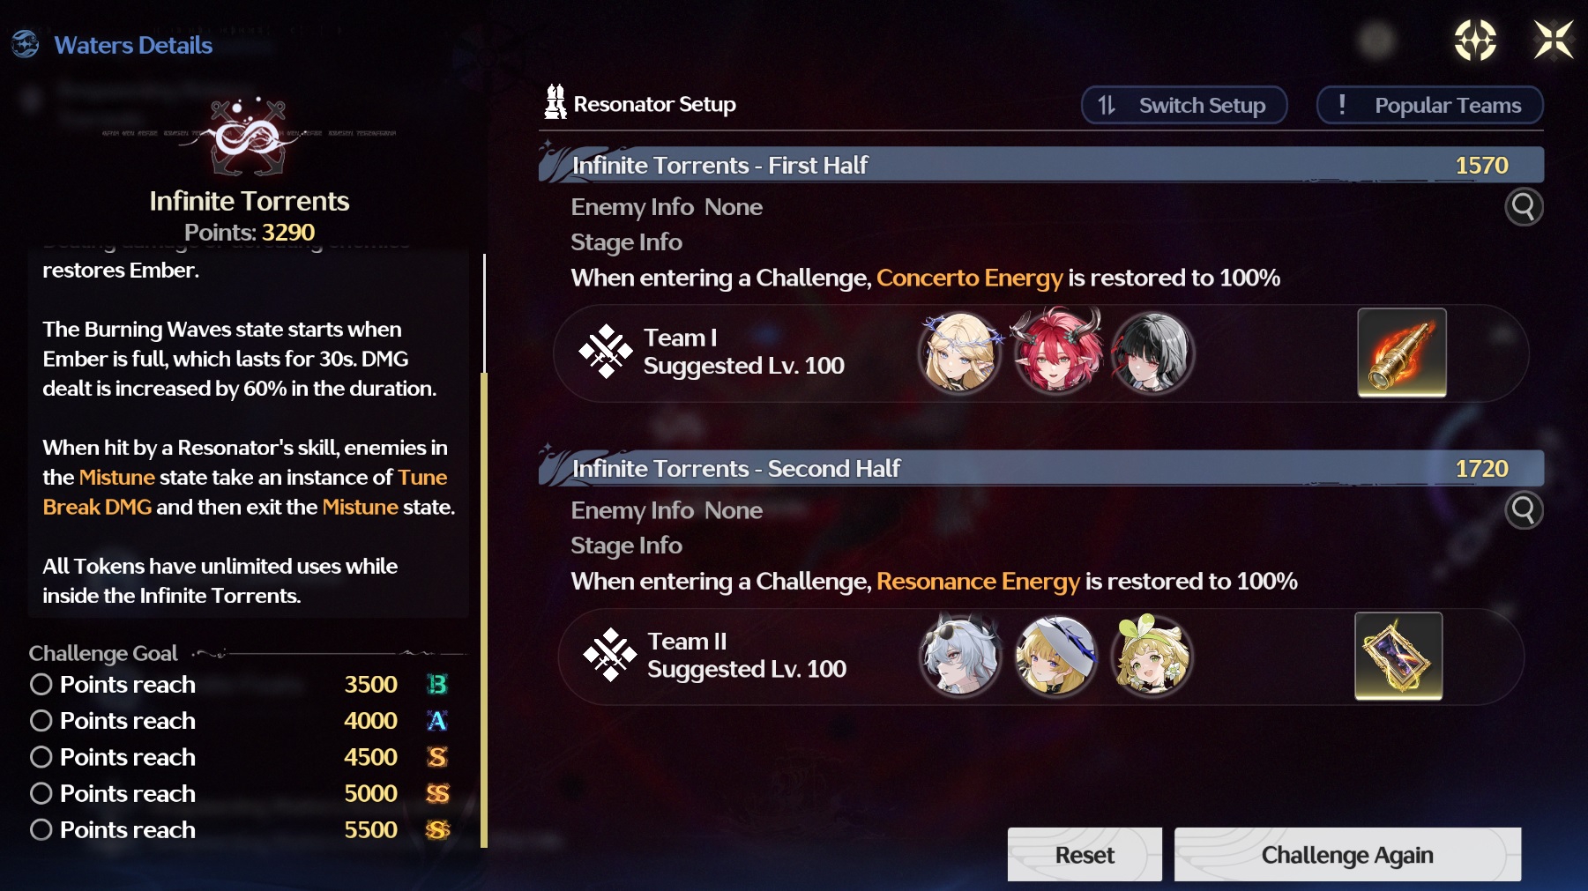Click the Reset button
Viewport: 1588px width, 891px height.
(1085, 855)
